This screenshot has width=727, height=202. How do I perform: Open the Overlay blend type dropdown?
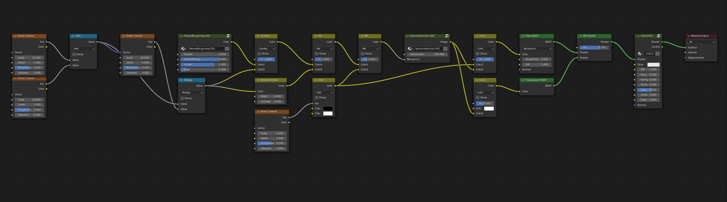tap(266, 49)
